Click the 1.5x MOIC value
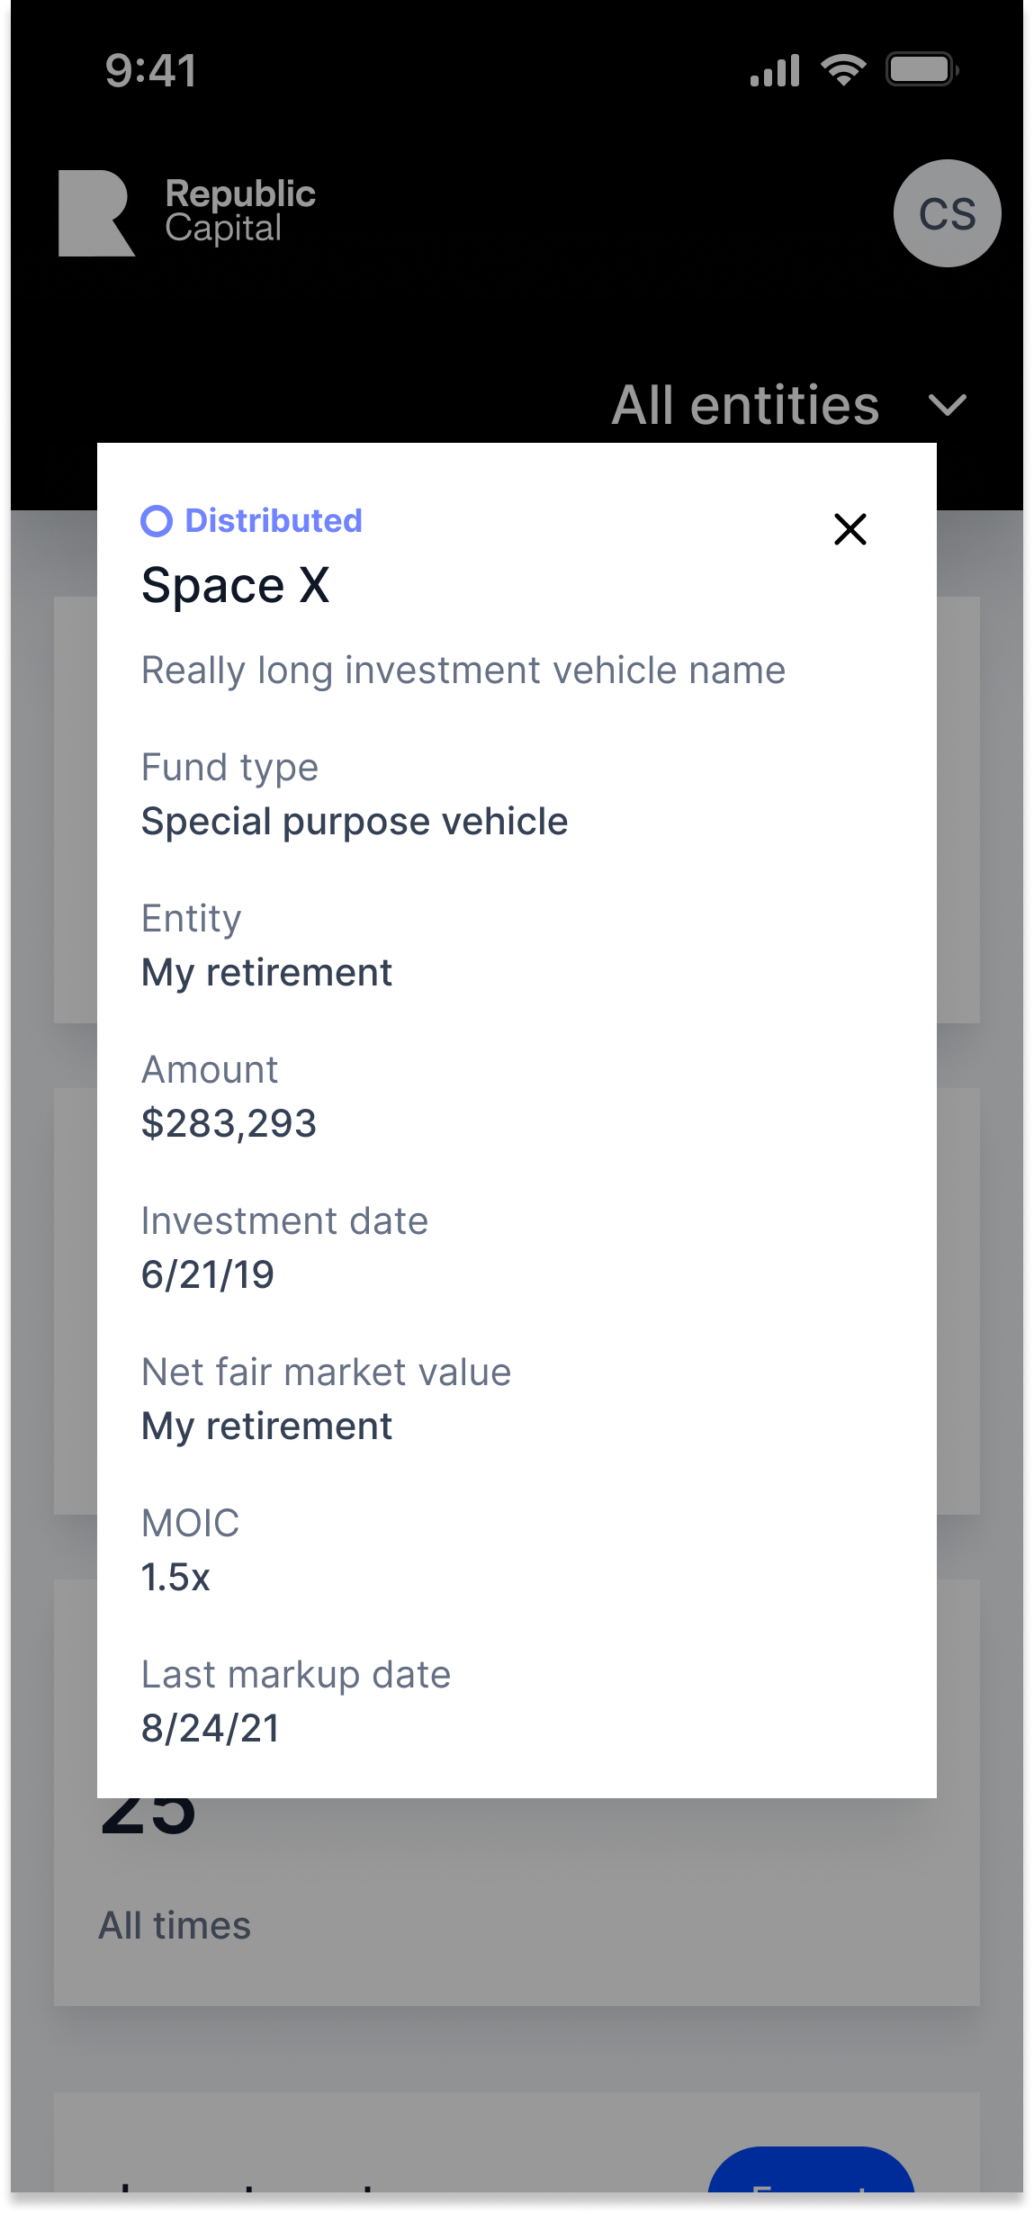 pyautogui.click(x=175, y=1578)
